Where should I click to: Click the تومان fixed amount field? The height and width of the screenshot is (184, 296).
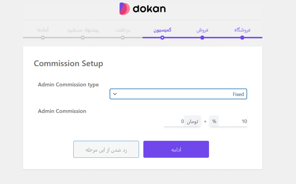(174, 121)
